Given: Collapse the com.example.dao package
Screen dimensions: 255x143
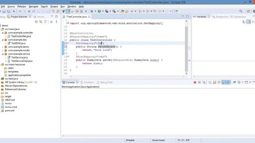Looking at the screenshot, I should pos(3,40).
